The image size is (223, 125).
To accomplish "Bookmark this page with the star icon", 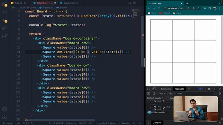I will click(198, 8).
